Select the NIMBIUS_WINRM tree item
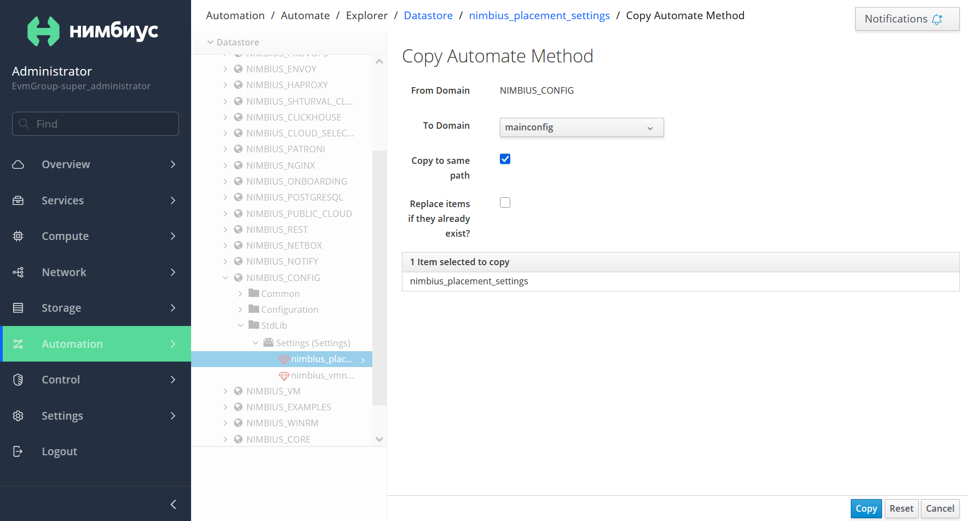 click(x=282, y=423)
